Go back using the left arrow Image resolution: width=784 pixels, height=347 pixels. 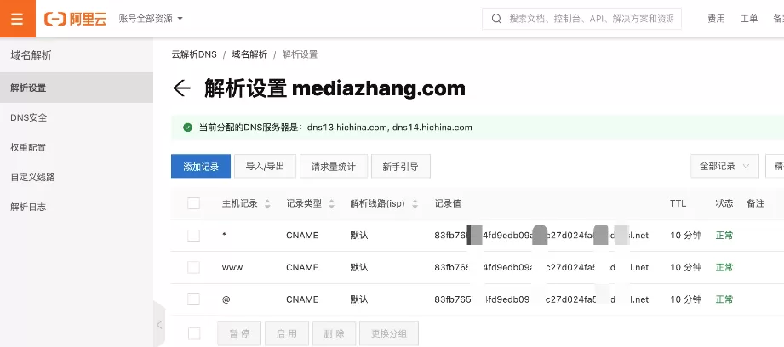pyautogui.click(x=181, y=88)
